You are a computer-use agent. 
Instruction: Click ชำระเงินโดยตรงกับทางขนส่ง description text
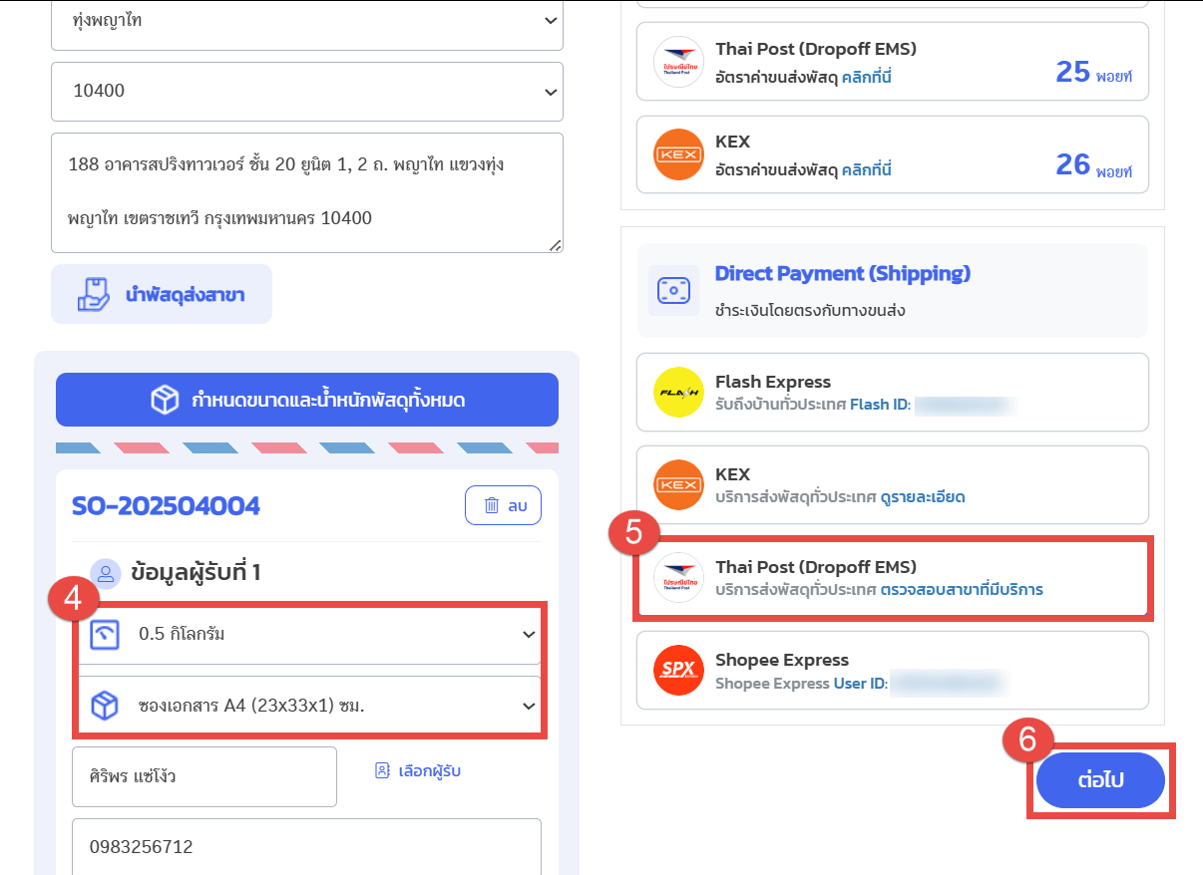click(x=810, y=310)
